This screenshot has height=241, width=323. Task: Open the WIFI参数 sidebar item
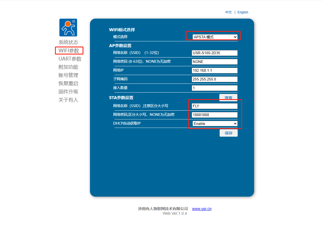[69, 51]
